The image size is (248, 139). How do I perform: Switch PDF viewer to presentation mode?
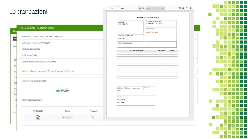pos(179,8)
